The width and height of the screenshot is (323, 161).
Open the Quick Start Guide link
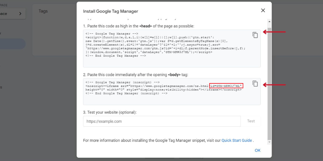click(237, 140)
